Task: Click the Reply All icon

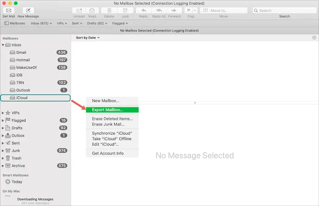Action: [159, 10]
